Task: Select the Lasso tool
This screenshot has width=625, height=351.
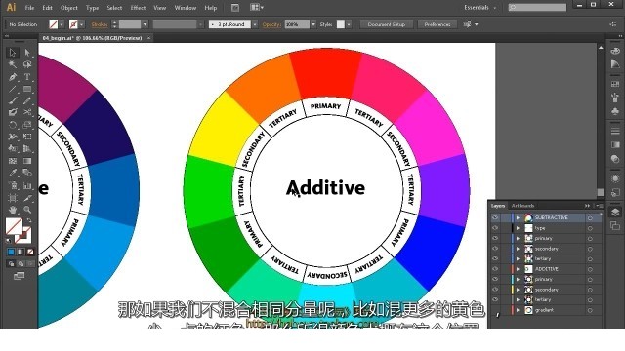Action: tap(27, 64)
